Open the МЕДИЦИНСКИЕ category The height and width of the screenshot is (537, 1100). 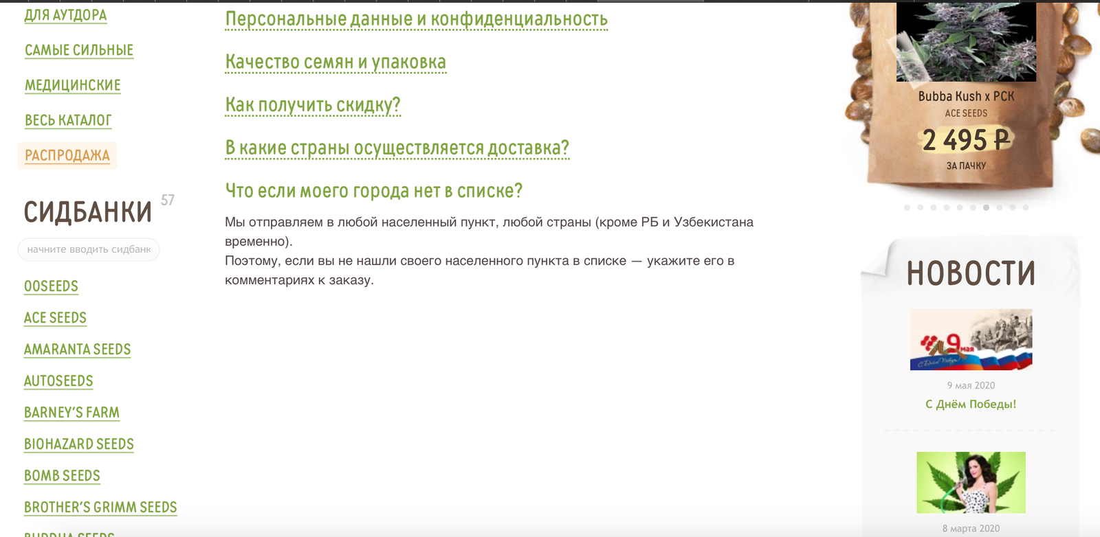pos(73,85)
